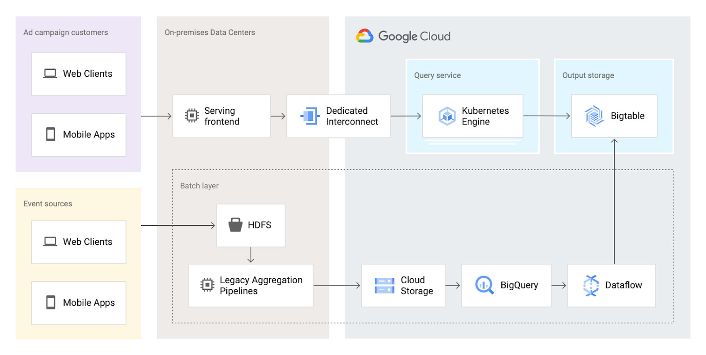Select the HDFS bucket icon
This screenshot has width=706, height=355.
[x=235, y=225]
